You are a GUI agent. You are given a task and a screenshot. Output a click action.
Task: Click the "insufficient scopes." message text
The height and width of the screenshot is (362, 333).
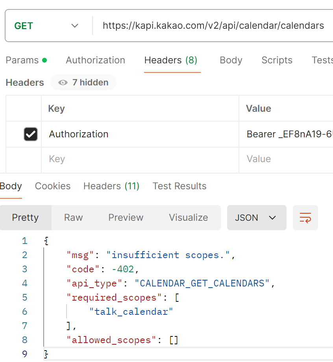(x=168, y=255)
